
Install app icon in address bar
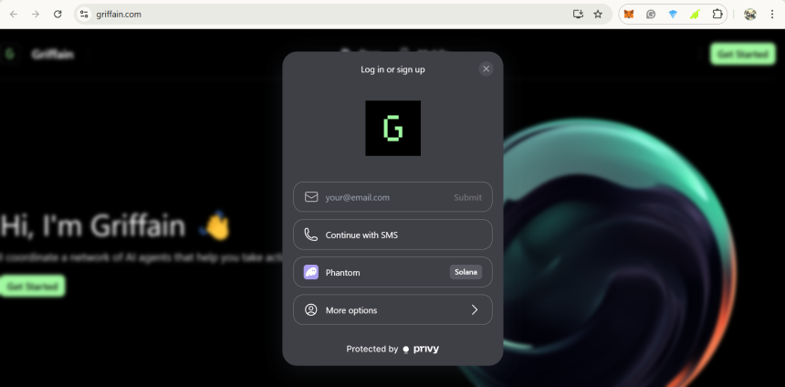click(578, 14)
